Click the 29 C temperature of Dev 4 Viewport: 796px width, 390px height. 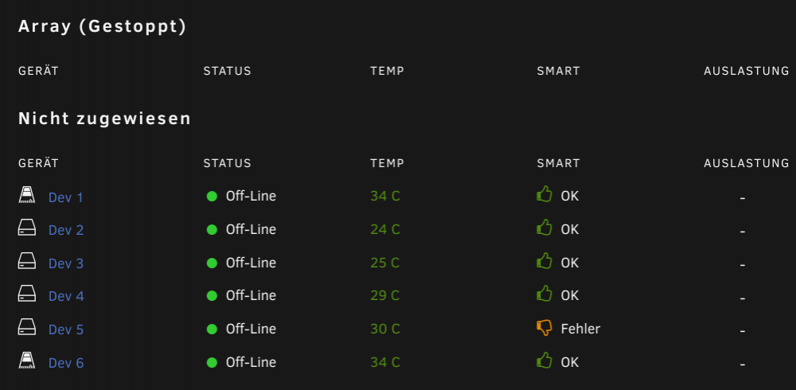[x=385, y=295]
